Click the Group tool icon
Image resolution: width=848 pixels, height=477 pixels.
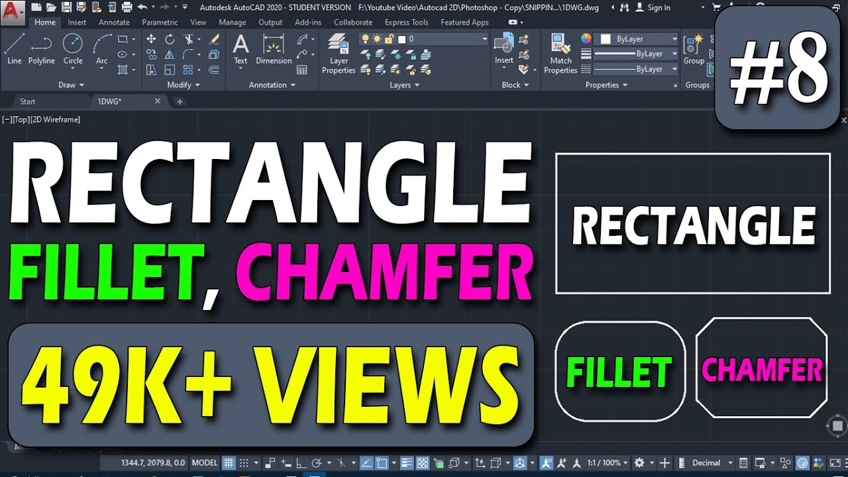[694, 49]
